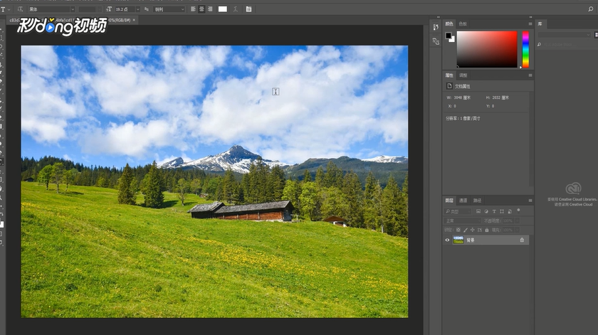The width and height of the screenshot is (598, 335).
Task: Click the H: 2032 height value
Action: point(500,97)
